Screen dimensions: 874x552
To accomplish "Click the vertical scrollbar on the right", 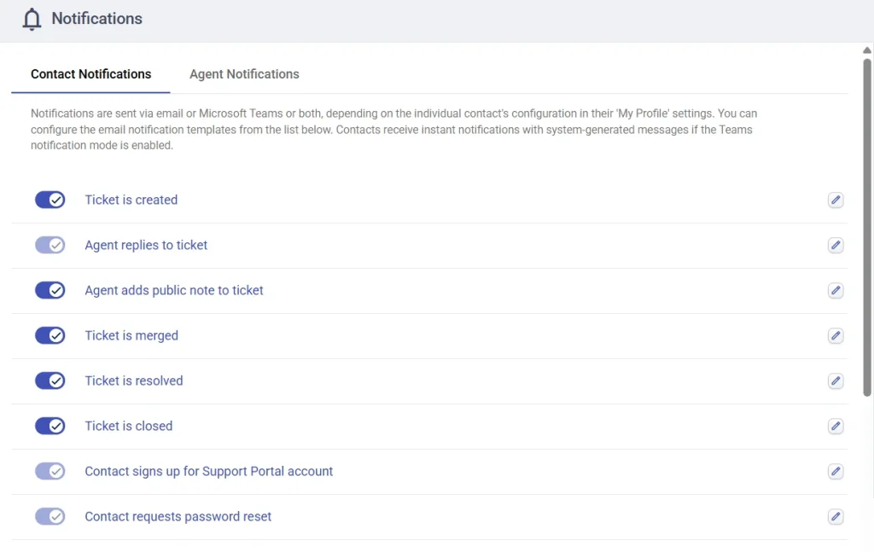I will 867,222.
